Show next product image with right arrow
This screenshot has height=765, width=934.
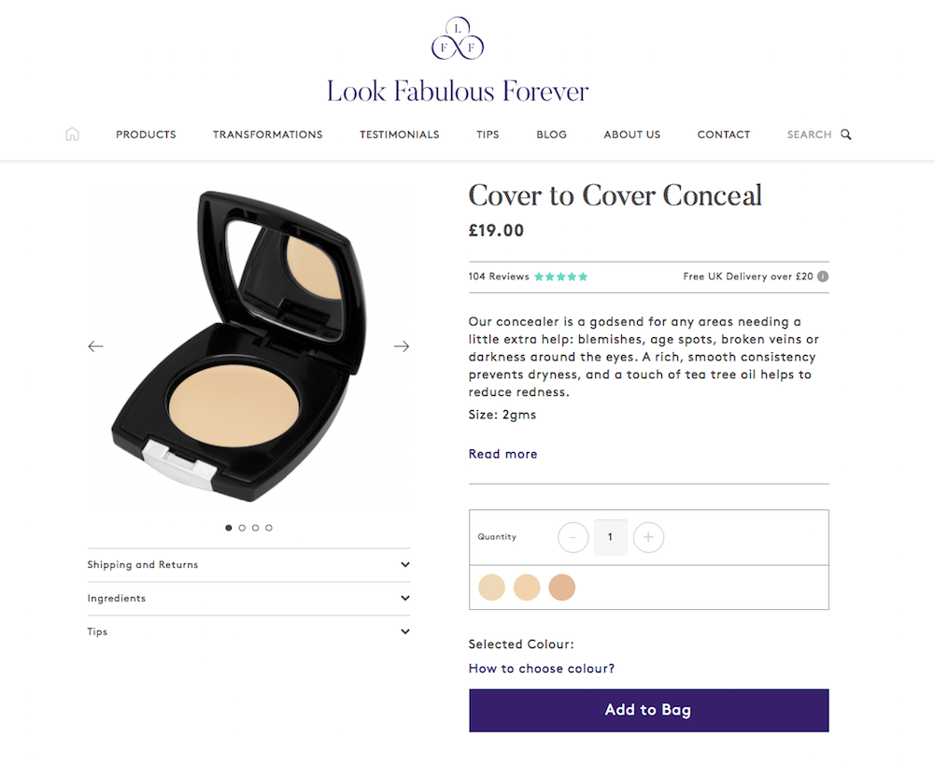coord(402,347)
